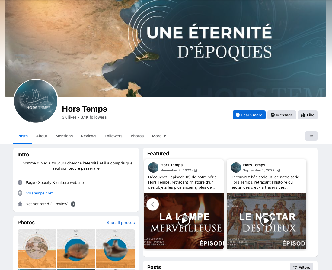Play the Le Nectar des Dieux video
This screenshot has width=332, height=270.
(266, 221)
